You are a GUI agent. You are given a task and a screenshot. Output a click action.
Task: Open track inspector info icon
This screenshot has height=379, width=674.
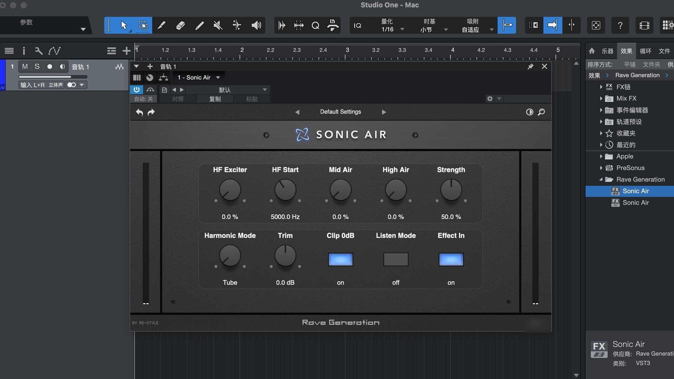(x=24, y=51)
